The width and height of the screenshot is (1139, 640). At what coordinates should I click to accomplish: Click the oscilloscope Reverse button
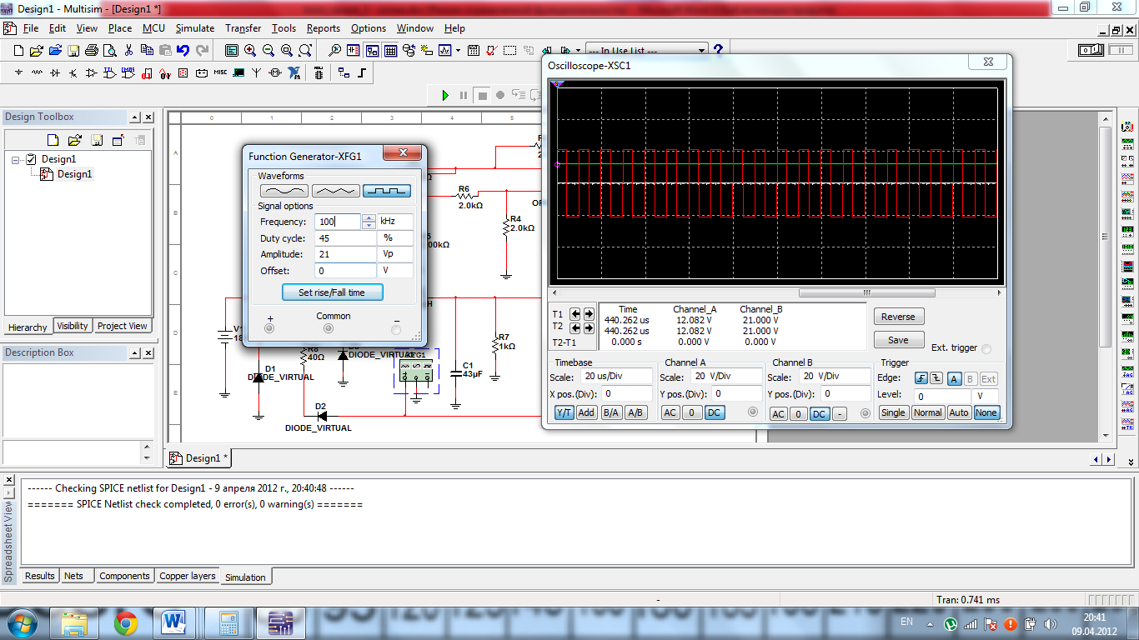898,317
